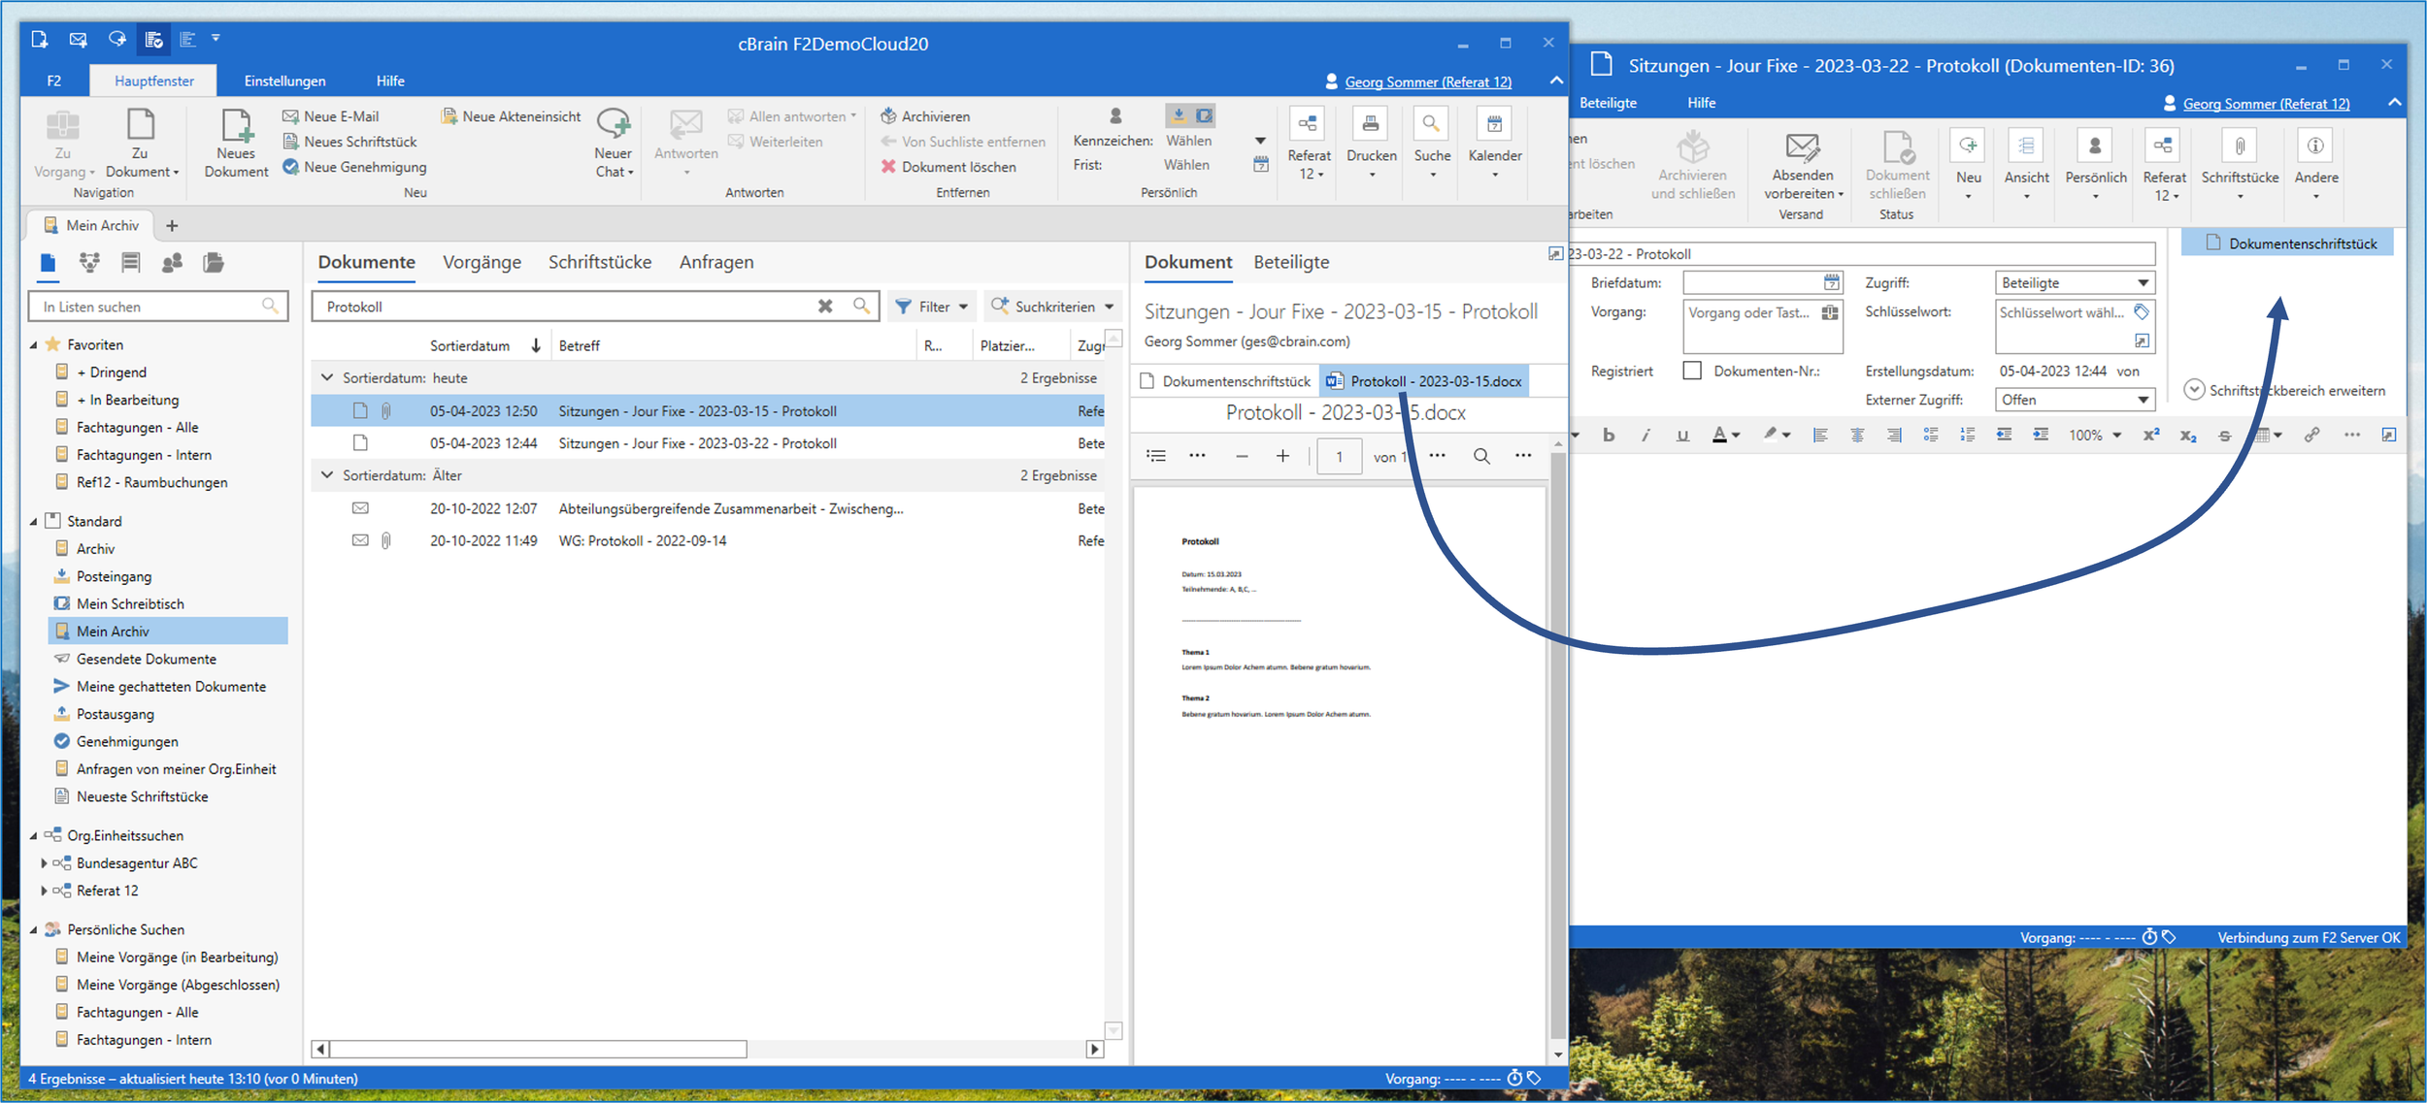Click the Archivieren icon in ribbon

tap(888, 115)
